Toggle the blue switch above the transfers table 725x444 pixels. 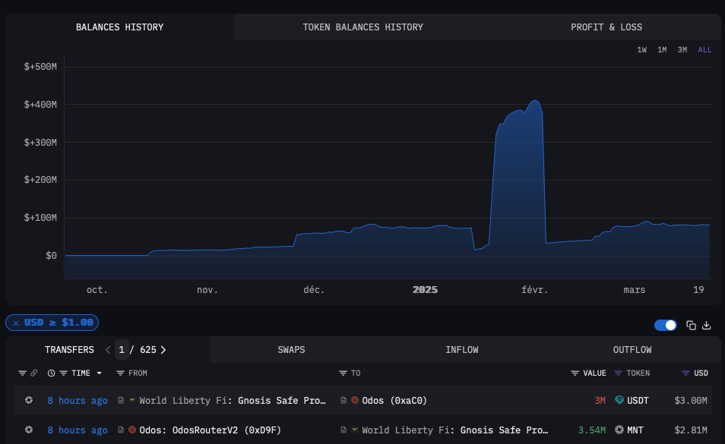pos(666,326)
